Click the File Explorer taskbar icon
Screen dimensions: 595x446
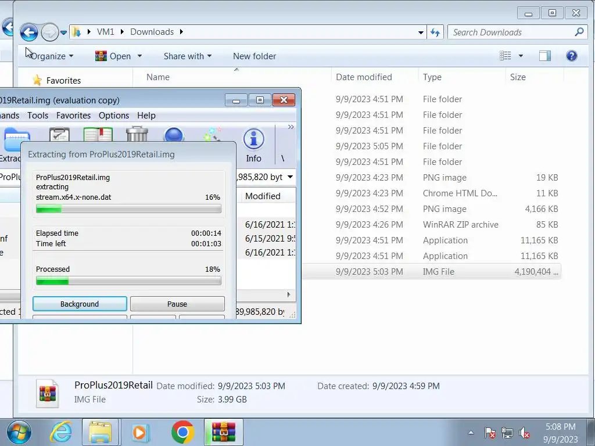100,432
